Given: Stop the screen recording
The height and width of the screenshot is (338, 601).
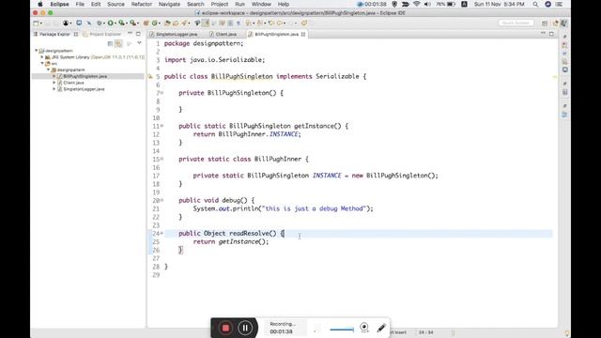Looking at the screenshot, I should (x=225, y=328).
